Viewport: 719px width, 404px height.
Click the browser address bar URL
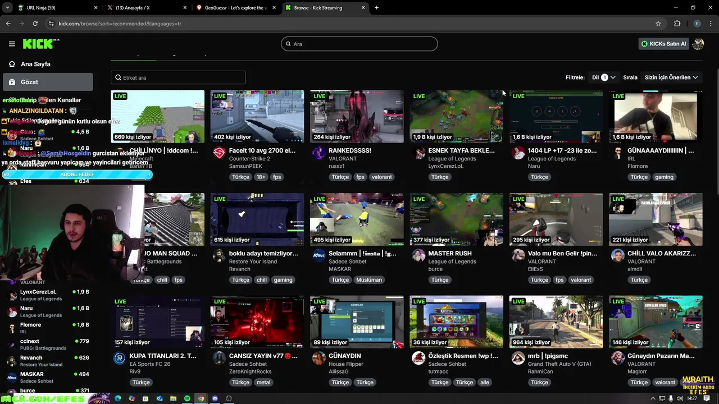click(120, 24)
